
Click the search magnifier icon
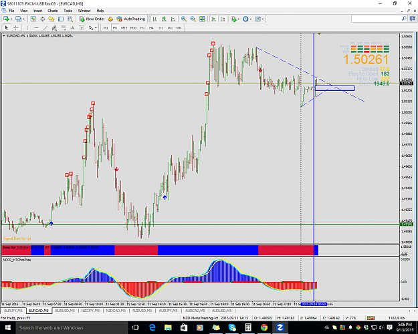[404, 19]
